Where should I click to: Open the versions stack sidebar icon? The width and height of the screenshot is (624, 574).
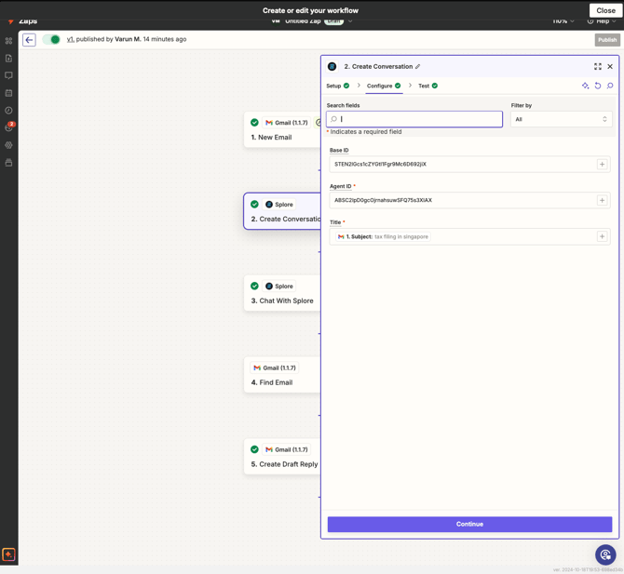coord(8,163)
